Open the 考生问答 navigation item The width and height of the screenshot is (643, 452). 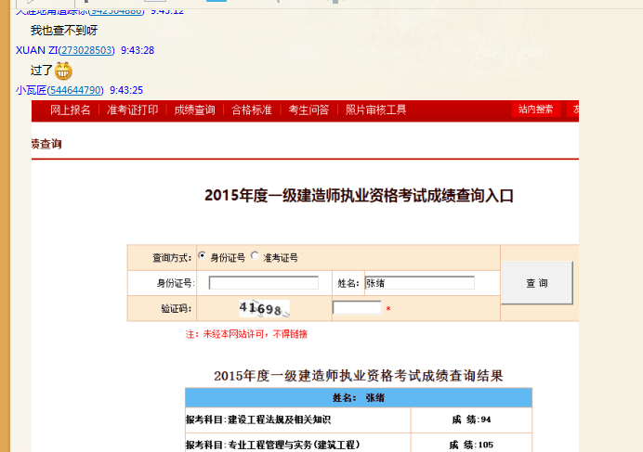pos(308,110)
